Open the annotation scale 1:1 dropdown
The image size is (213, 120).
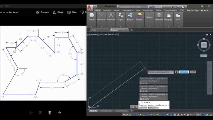point(183,115)
